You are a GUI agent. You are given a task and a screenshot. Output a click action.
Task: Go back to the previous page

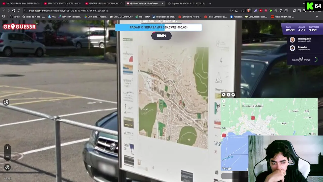pyautogui.click(x=4, y=11)
